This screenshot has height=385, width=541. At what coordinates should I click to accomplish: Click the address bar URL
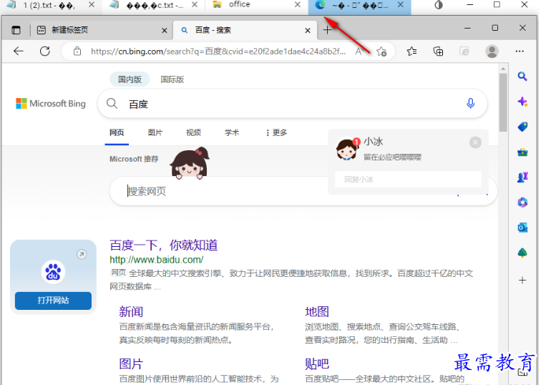218,52
